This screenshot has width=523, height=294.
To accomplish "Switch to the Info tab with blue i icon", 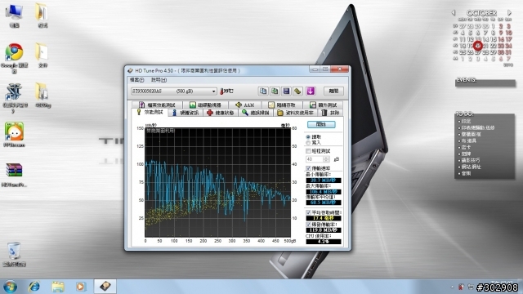I will pos(186,113).
